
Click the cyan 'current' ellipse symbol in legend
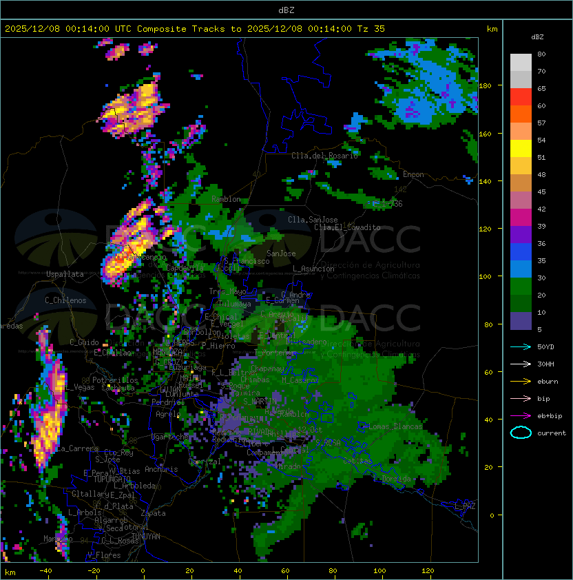click(x=521, y=433)
